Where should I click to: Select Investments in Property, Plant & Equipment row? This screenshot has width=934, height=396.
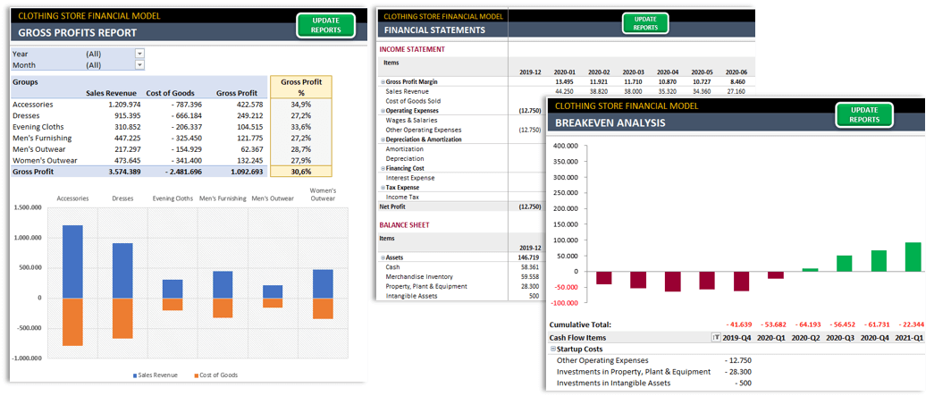point(633,372)
